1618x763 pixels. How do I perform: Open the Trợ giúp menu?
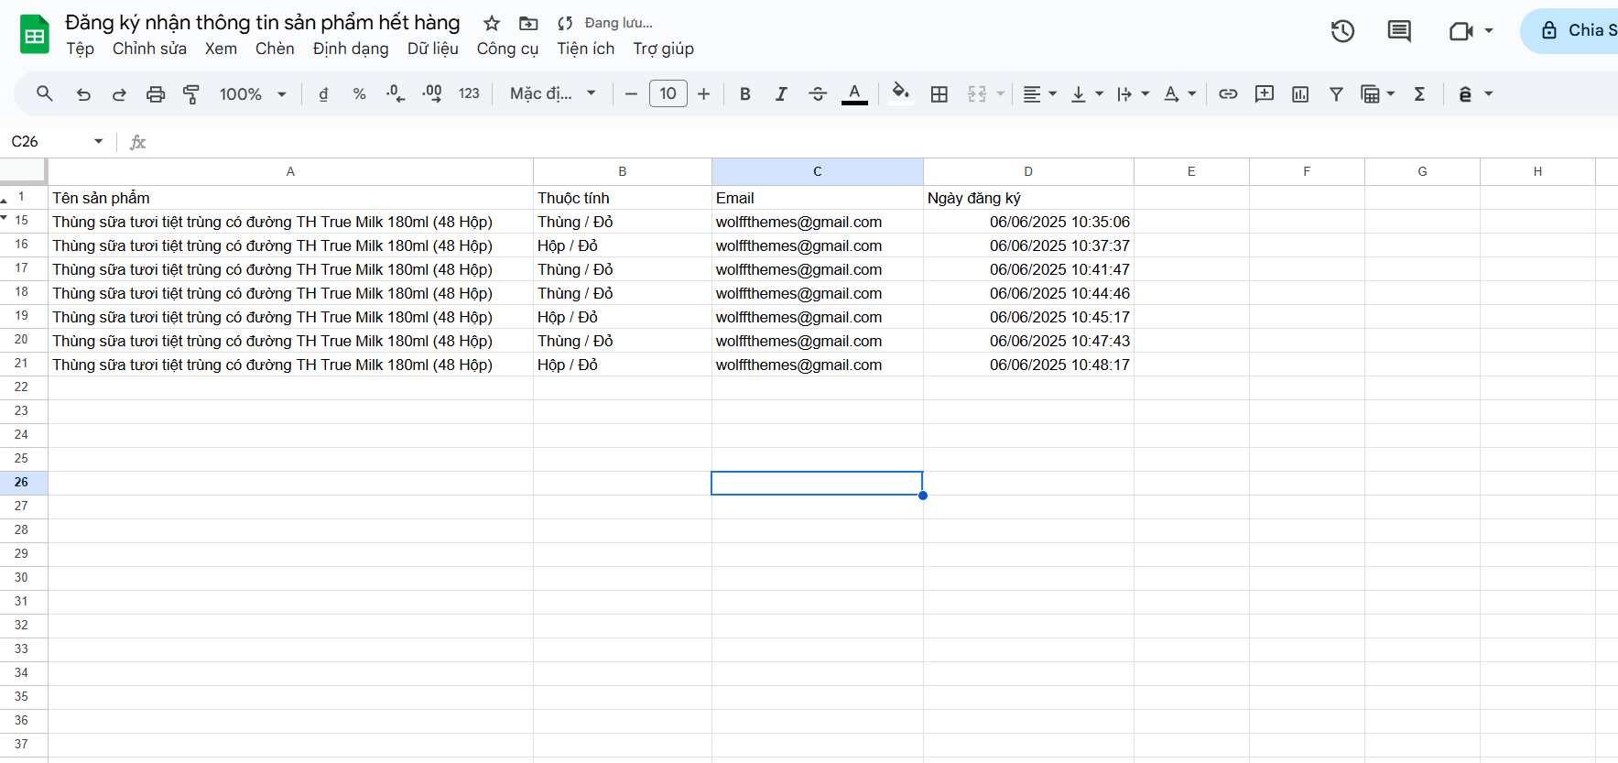(x=663, y=49)
